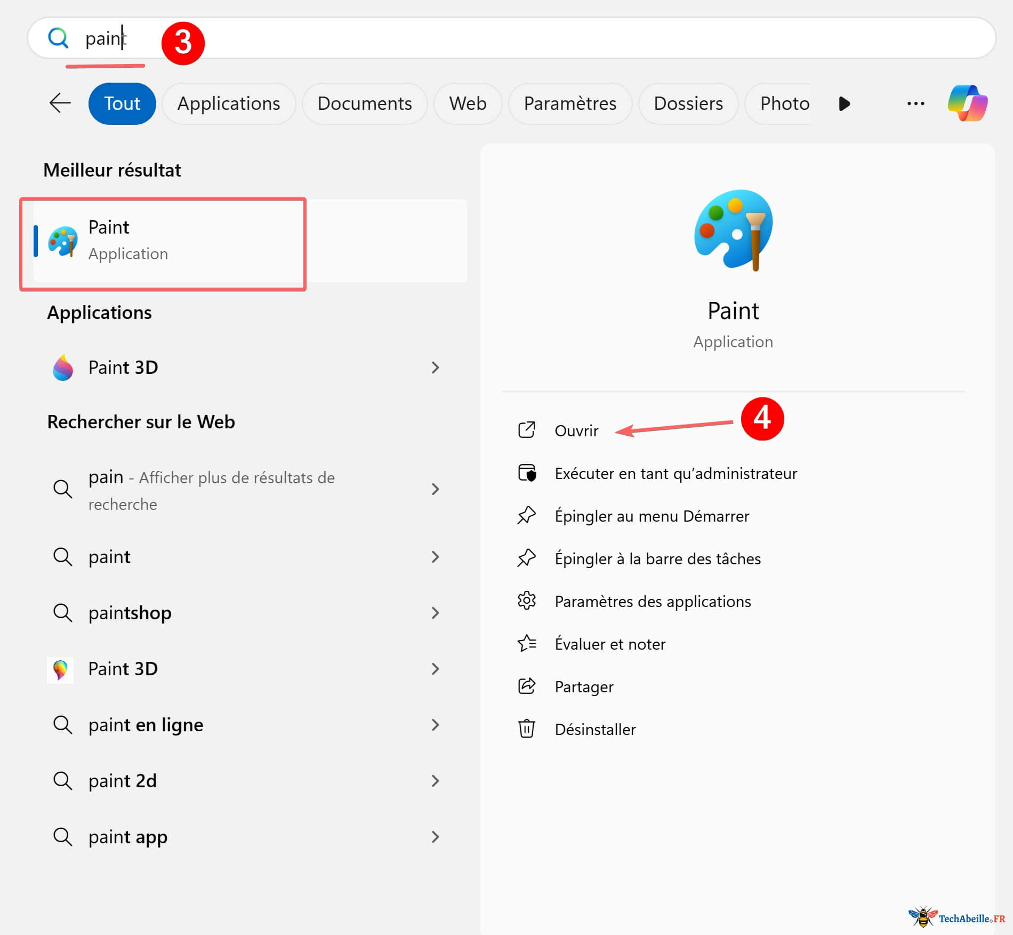Expand the 'paintshop' suggestion chevron
This screenshot has height=935, width=1013.
click(435, 613)
